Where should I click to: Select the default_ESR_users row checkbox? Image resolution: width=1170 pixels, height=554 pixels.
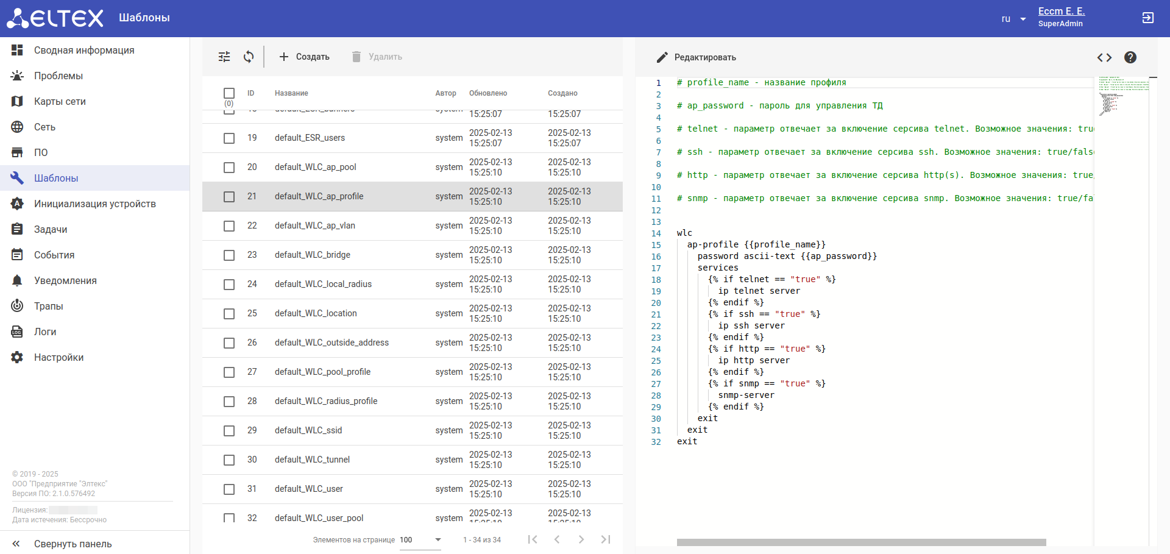[x=229, y=138]
